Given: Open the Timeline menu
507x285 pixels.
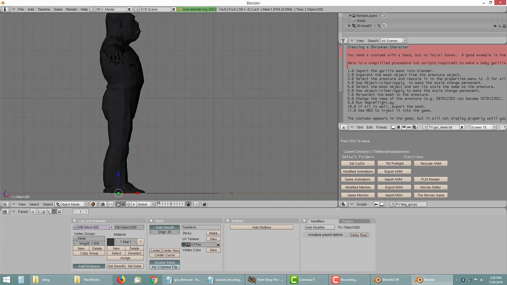Looking at the screenshot, I should point(44,9).
